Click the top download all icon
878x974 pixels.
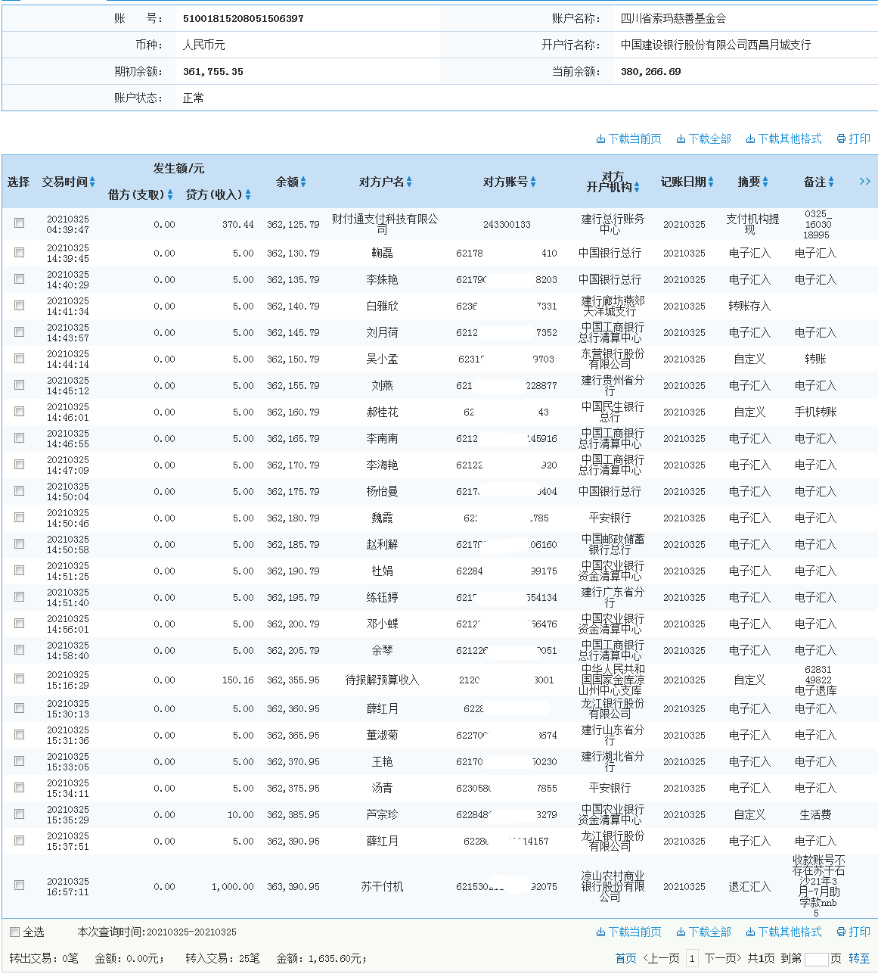click(x=681, y=139)
